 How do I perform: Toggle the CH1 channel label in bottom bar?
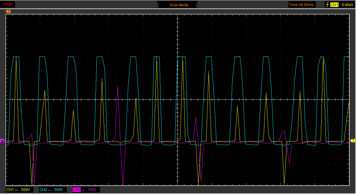(x=10, y=190)
